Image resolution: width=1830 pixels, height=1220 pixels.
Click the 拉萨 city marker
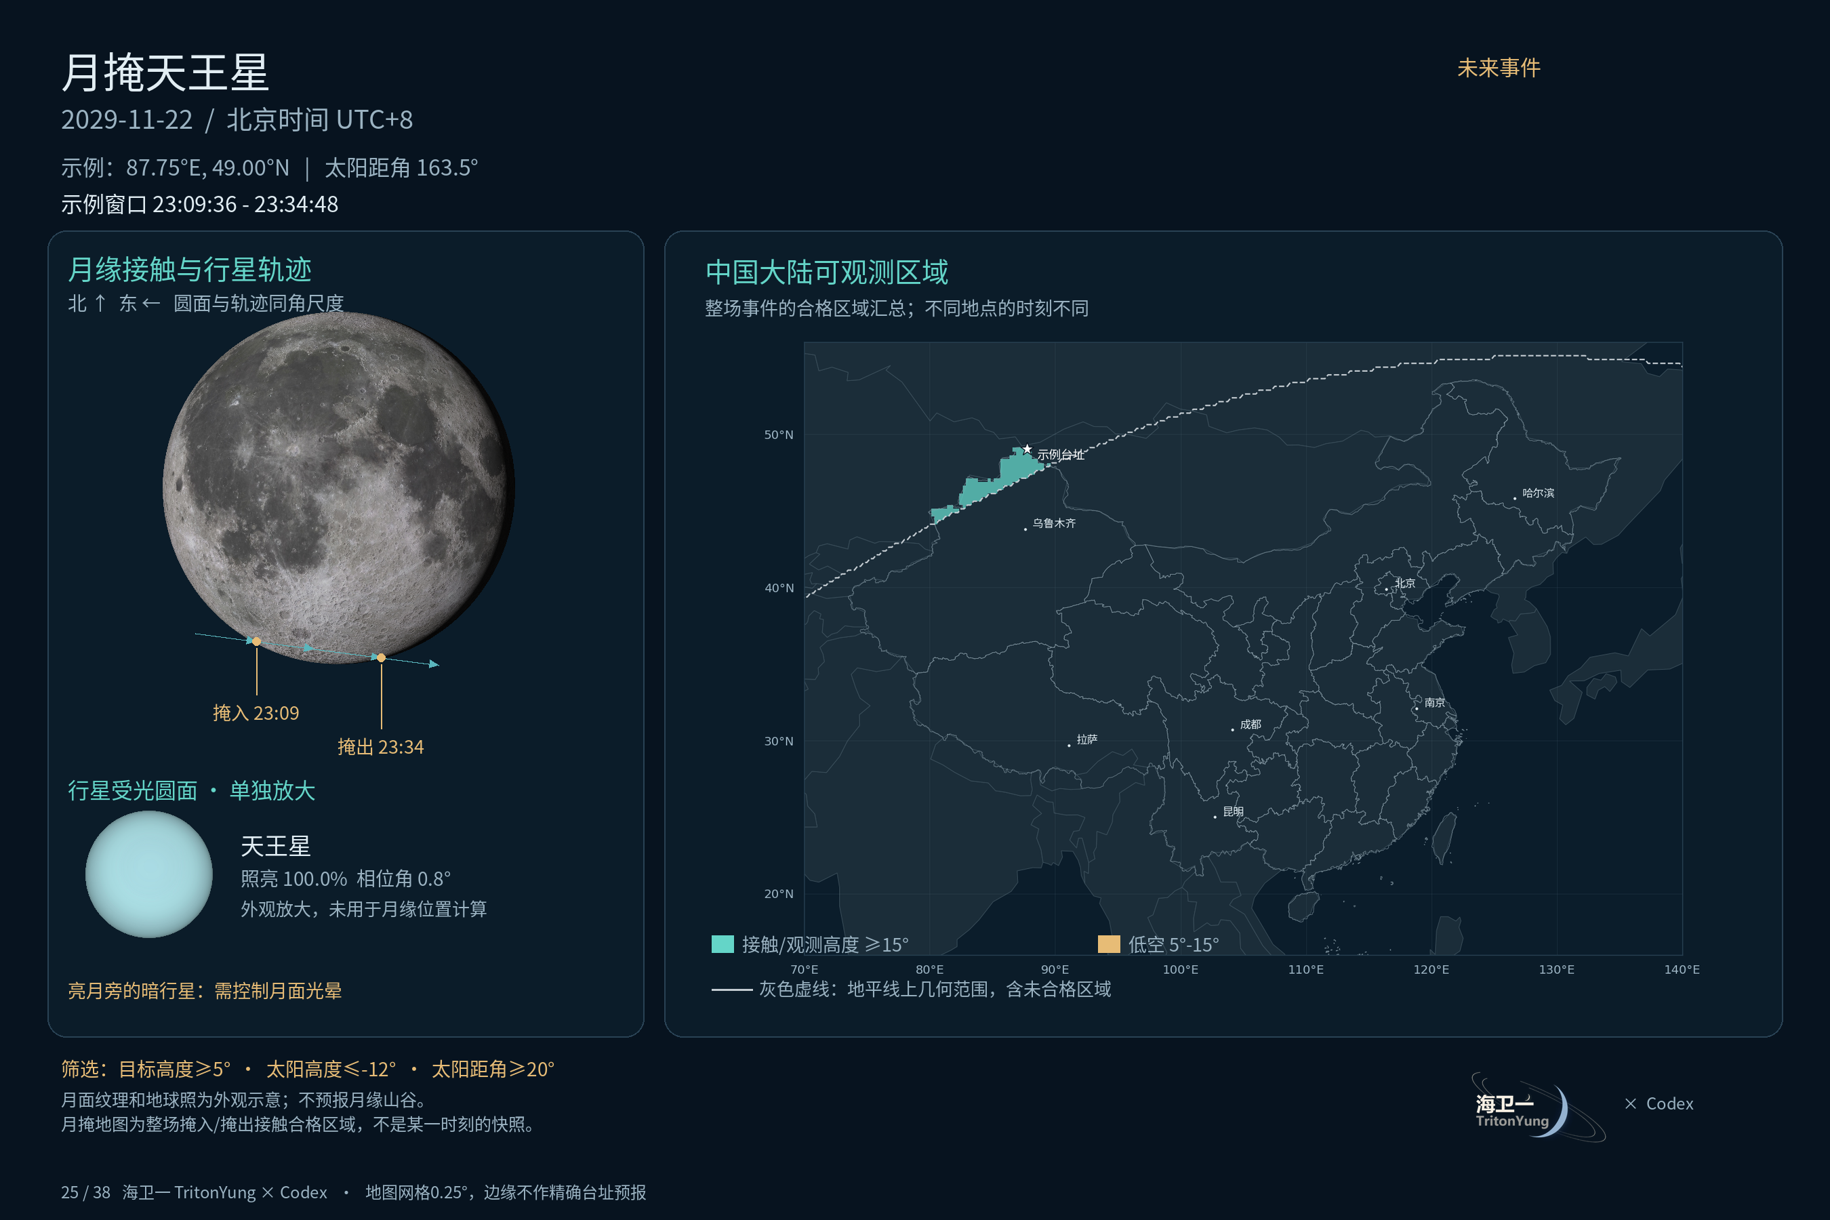click(1069, 746)
